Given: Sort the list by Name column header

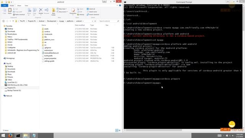Looking at the screenshot, I should click(44, 25).
